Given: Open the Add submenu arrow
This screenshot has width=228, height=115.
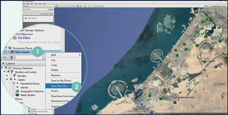Looking at the screenshot, I should click(80, 55).
